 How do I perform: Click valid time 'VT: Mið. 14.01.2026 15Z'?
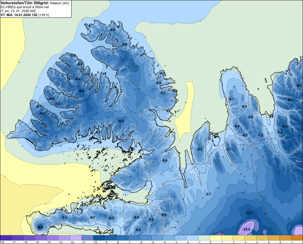[x=19, y=15]
